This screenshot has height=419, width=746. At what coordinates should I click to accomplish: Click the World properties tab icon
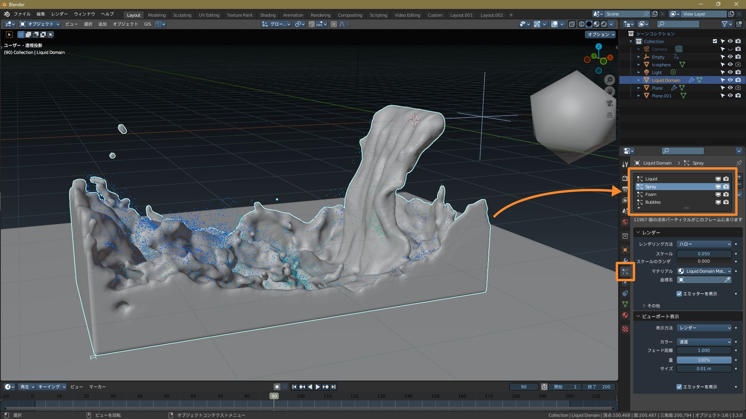click(625, 222)
